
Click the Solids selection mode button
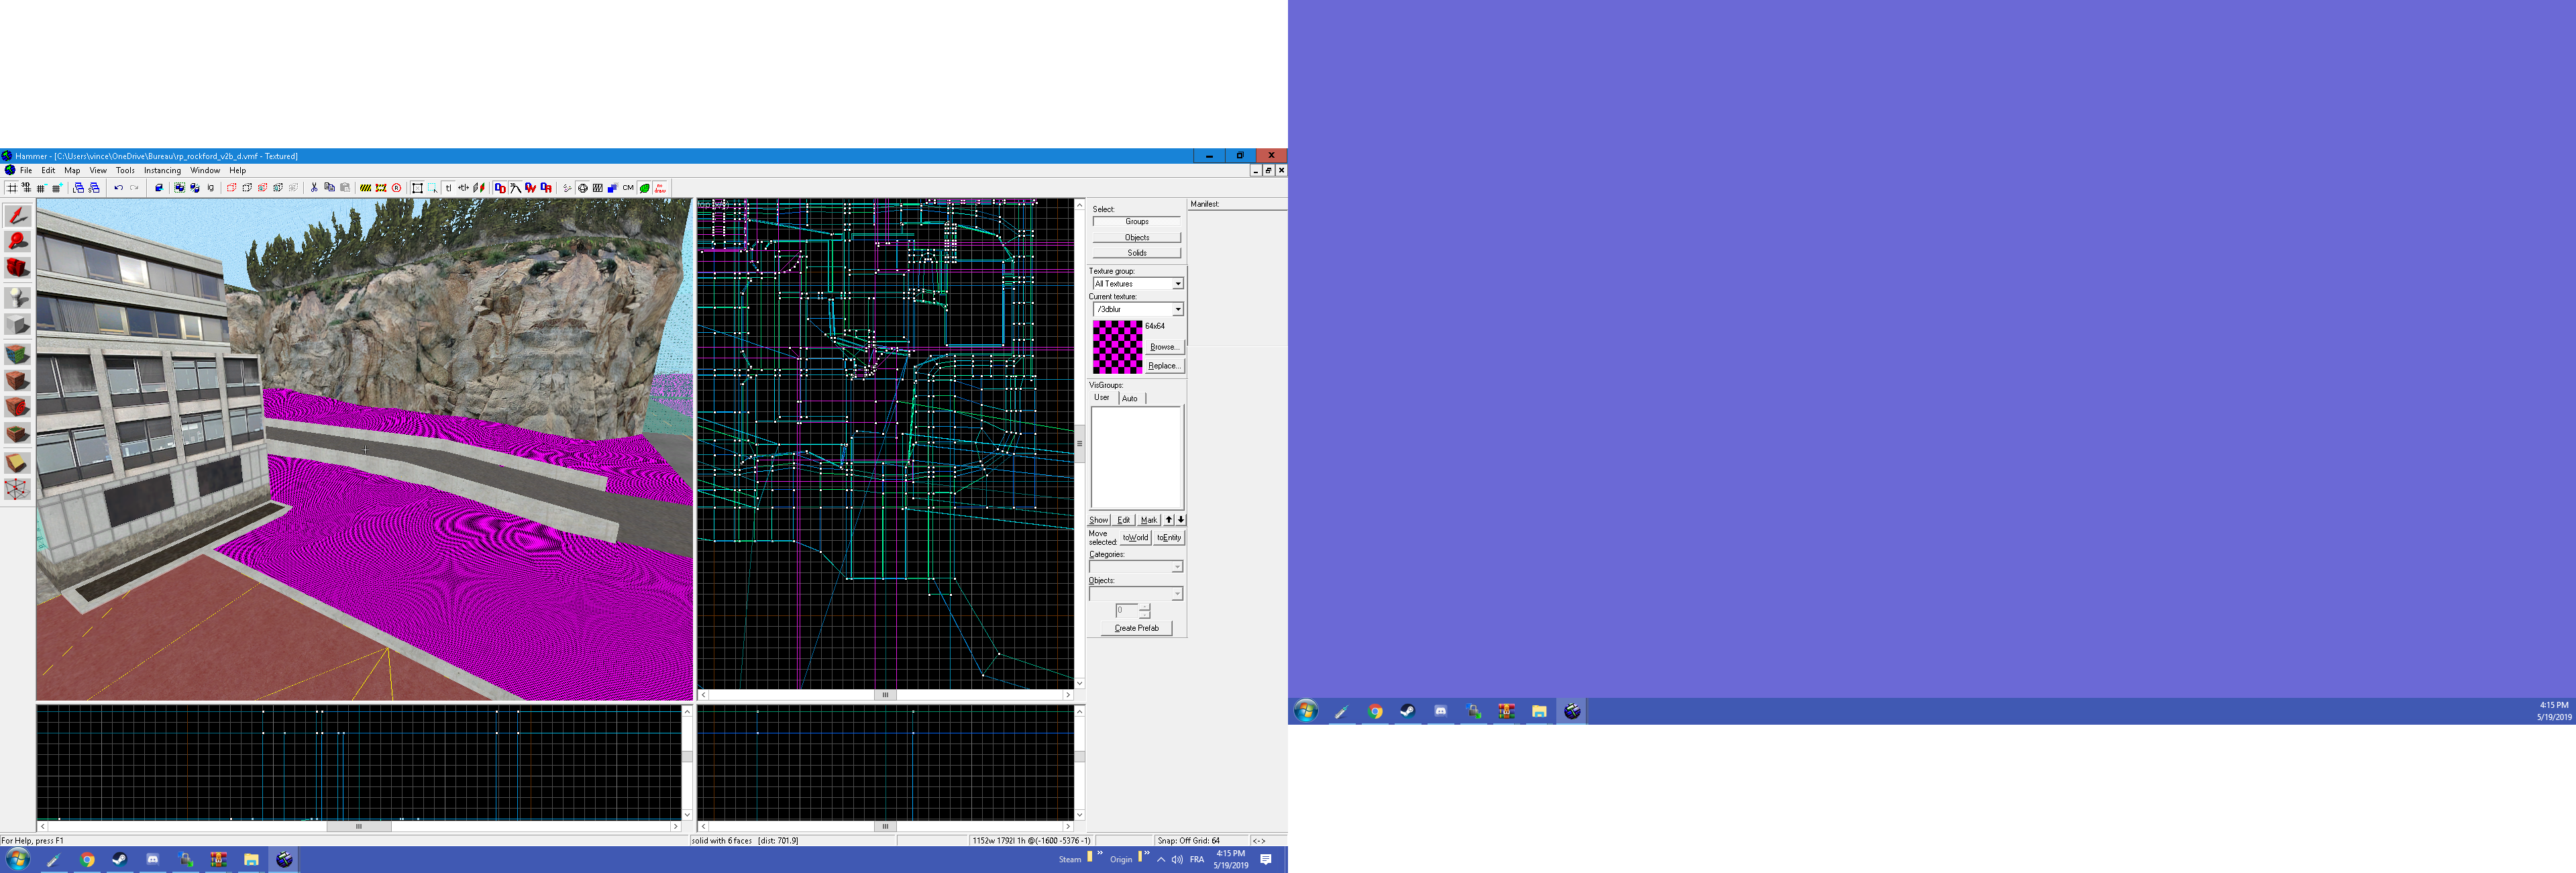point(1136,253)
